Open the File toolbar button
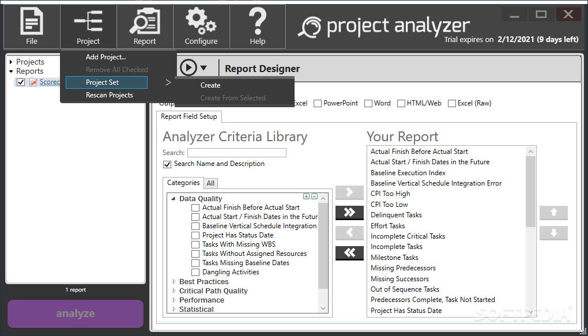This screenshot has width=588, height=336. [x=32, y=27]
